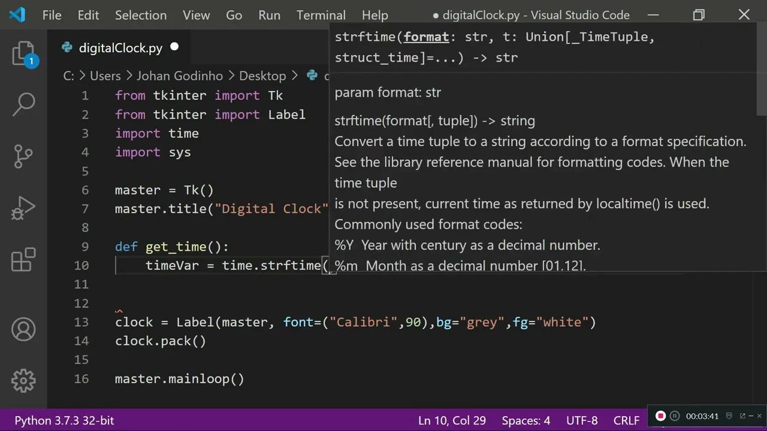This screenshot has height=431, width=767.
Task: Click the recorder pop-out icon
Action: pos(742,415)
